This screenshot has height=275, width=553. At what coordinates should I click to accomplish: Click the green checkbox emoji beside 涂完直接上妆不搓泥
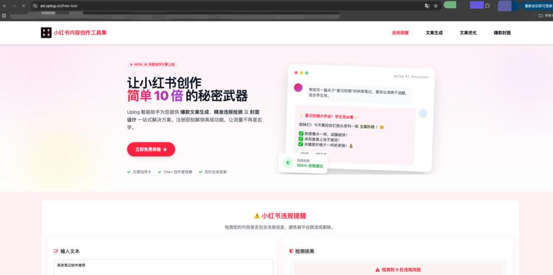point(301,139)
